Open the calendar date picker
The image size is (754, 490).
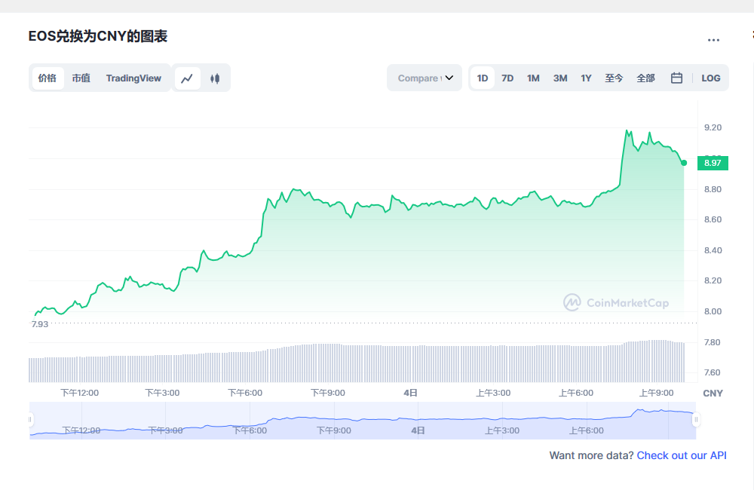[676, 78]
